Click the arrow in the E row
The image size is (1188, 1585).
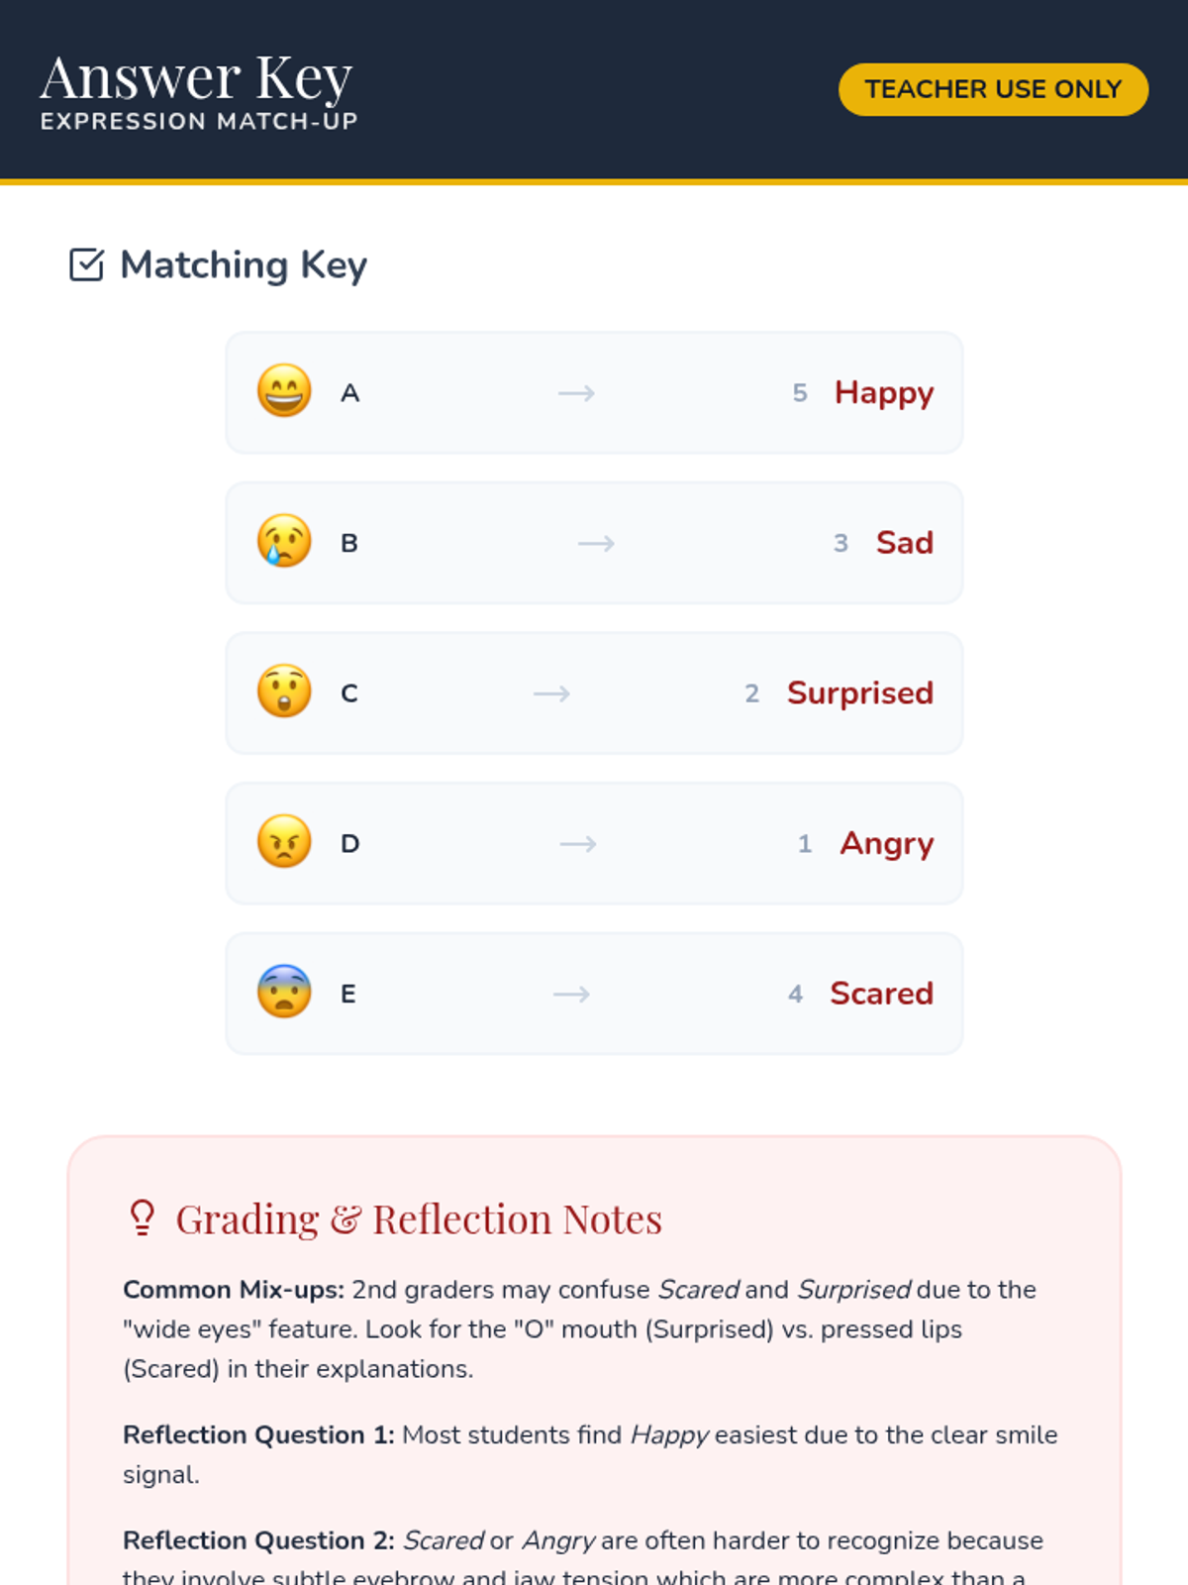coord(571,994)
